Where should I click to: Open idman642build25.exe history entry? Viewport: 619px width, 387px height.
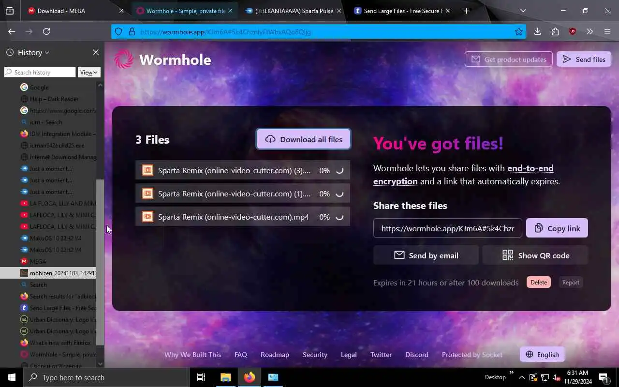click(x=48, y=145)
